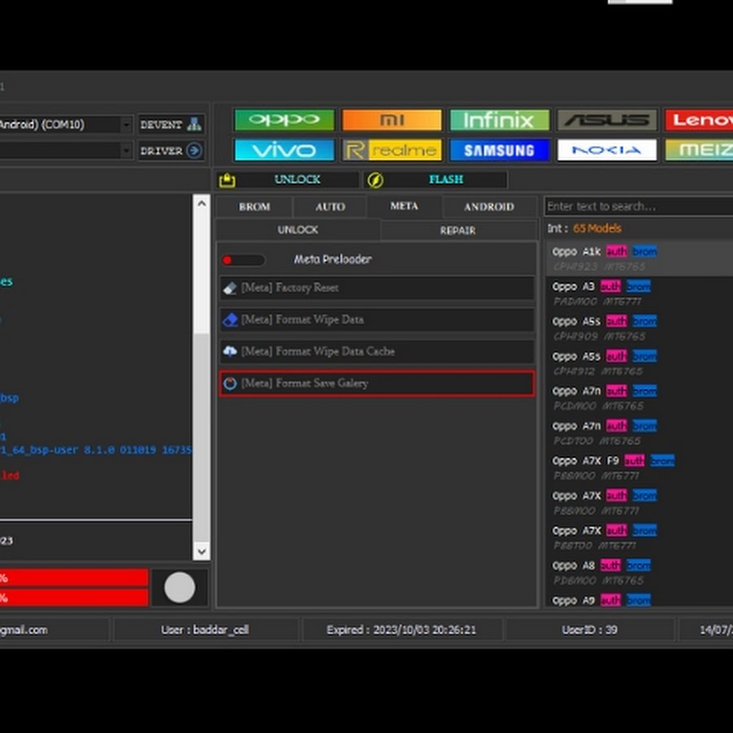Click the upper red progress bar
The height and width of the screenshot is (733, 733).
coord(74,578)
